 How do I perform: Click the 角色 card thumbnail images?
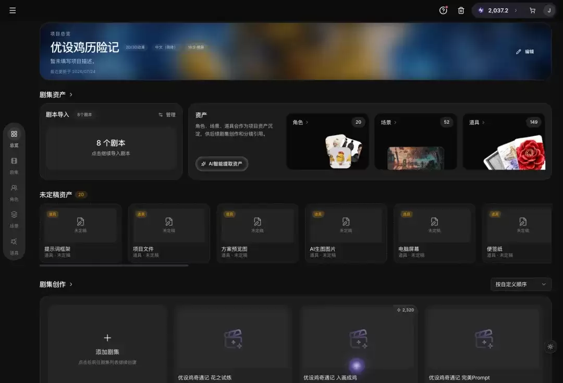(343, 151)
